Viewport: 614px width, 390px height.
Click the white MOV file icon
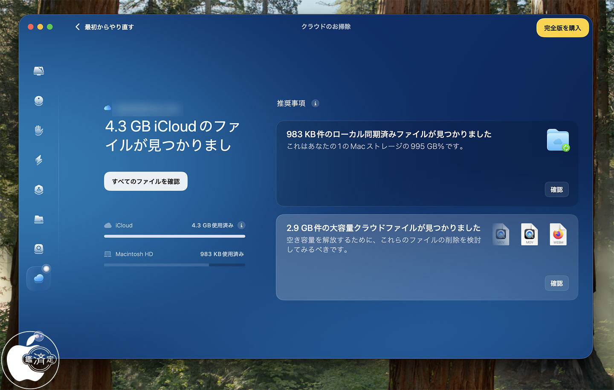[x=530, y=234]
